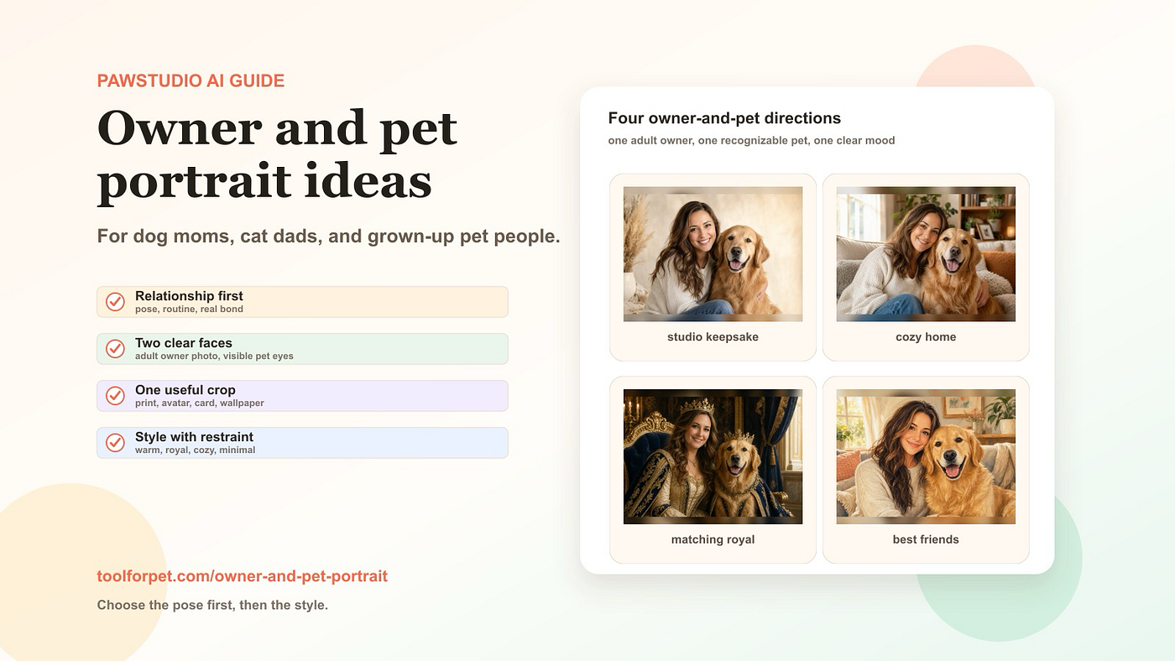Click the checkmark icon beside Two clear faces
1175x661 pixels.
click(x=115, y=349)
